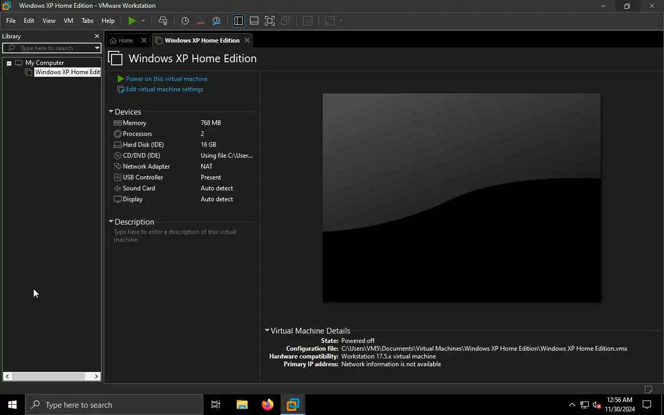This screenshot has height=415, width=664.
Task: Click the virtual machine screen preview
Action: [x=462, y=198]
